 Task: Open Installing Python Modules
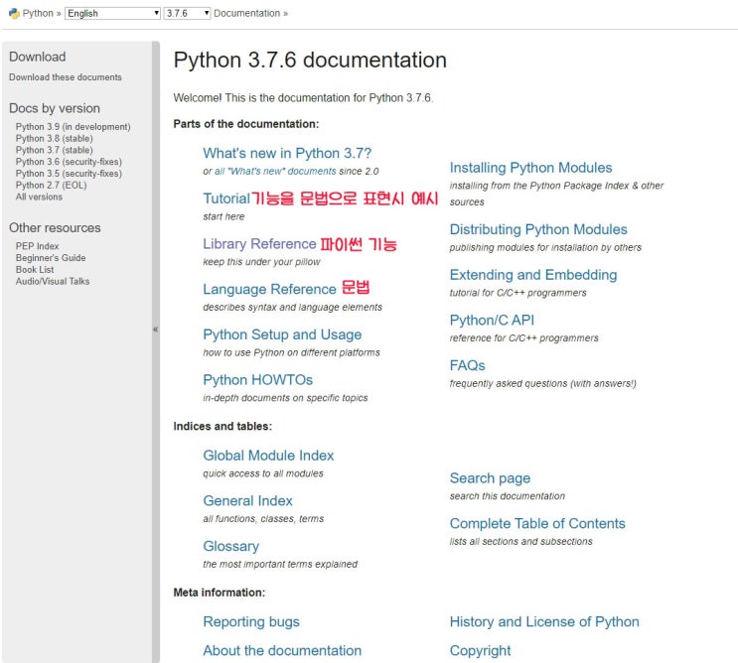530,168
